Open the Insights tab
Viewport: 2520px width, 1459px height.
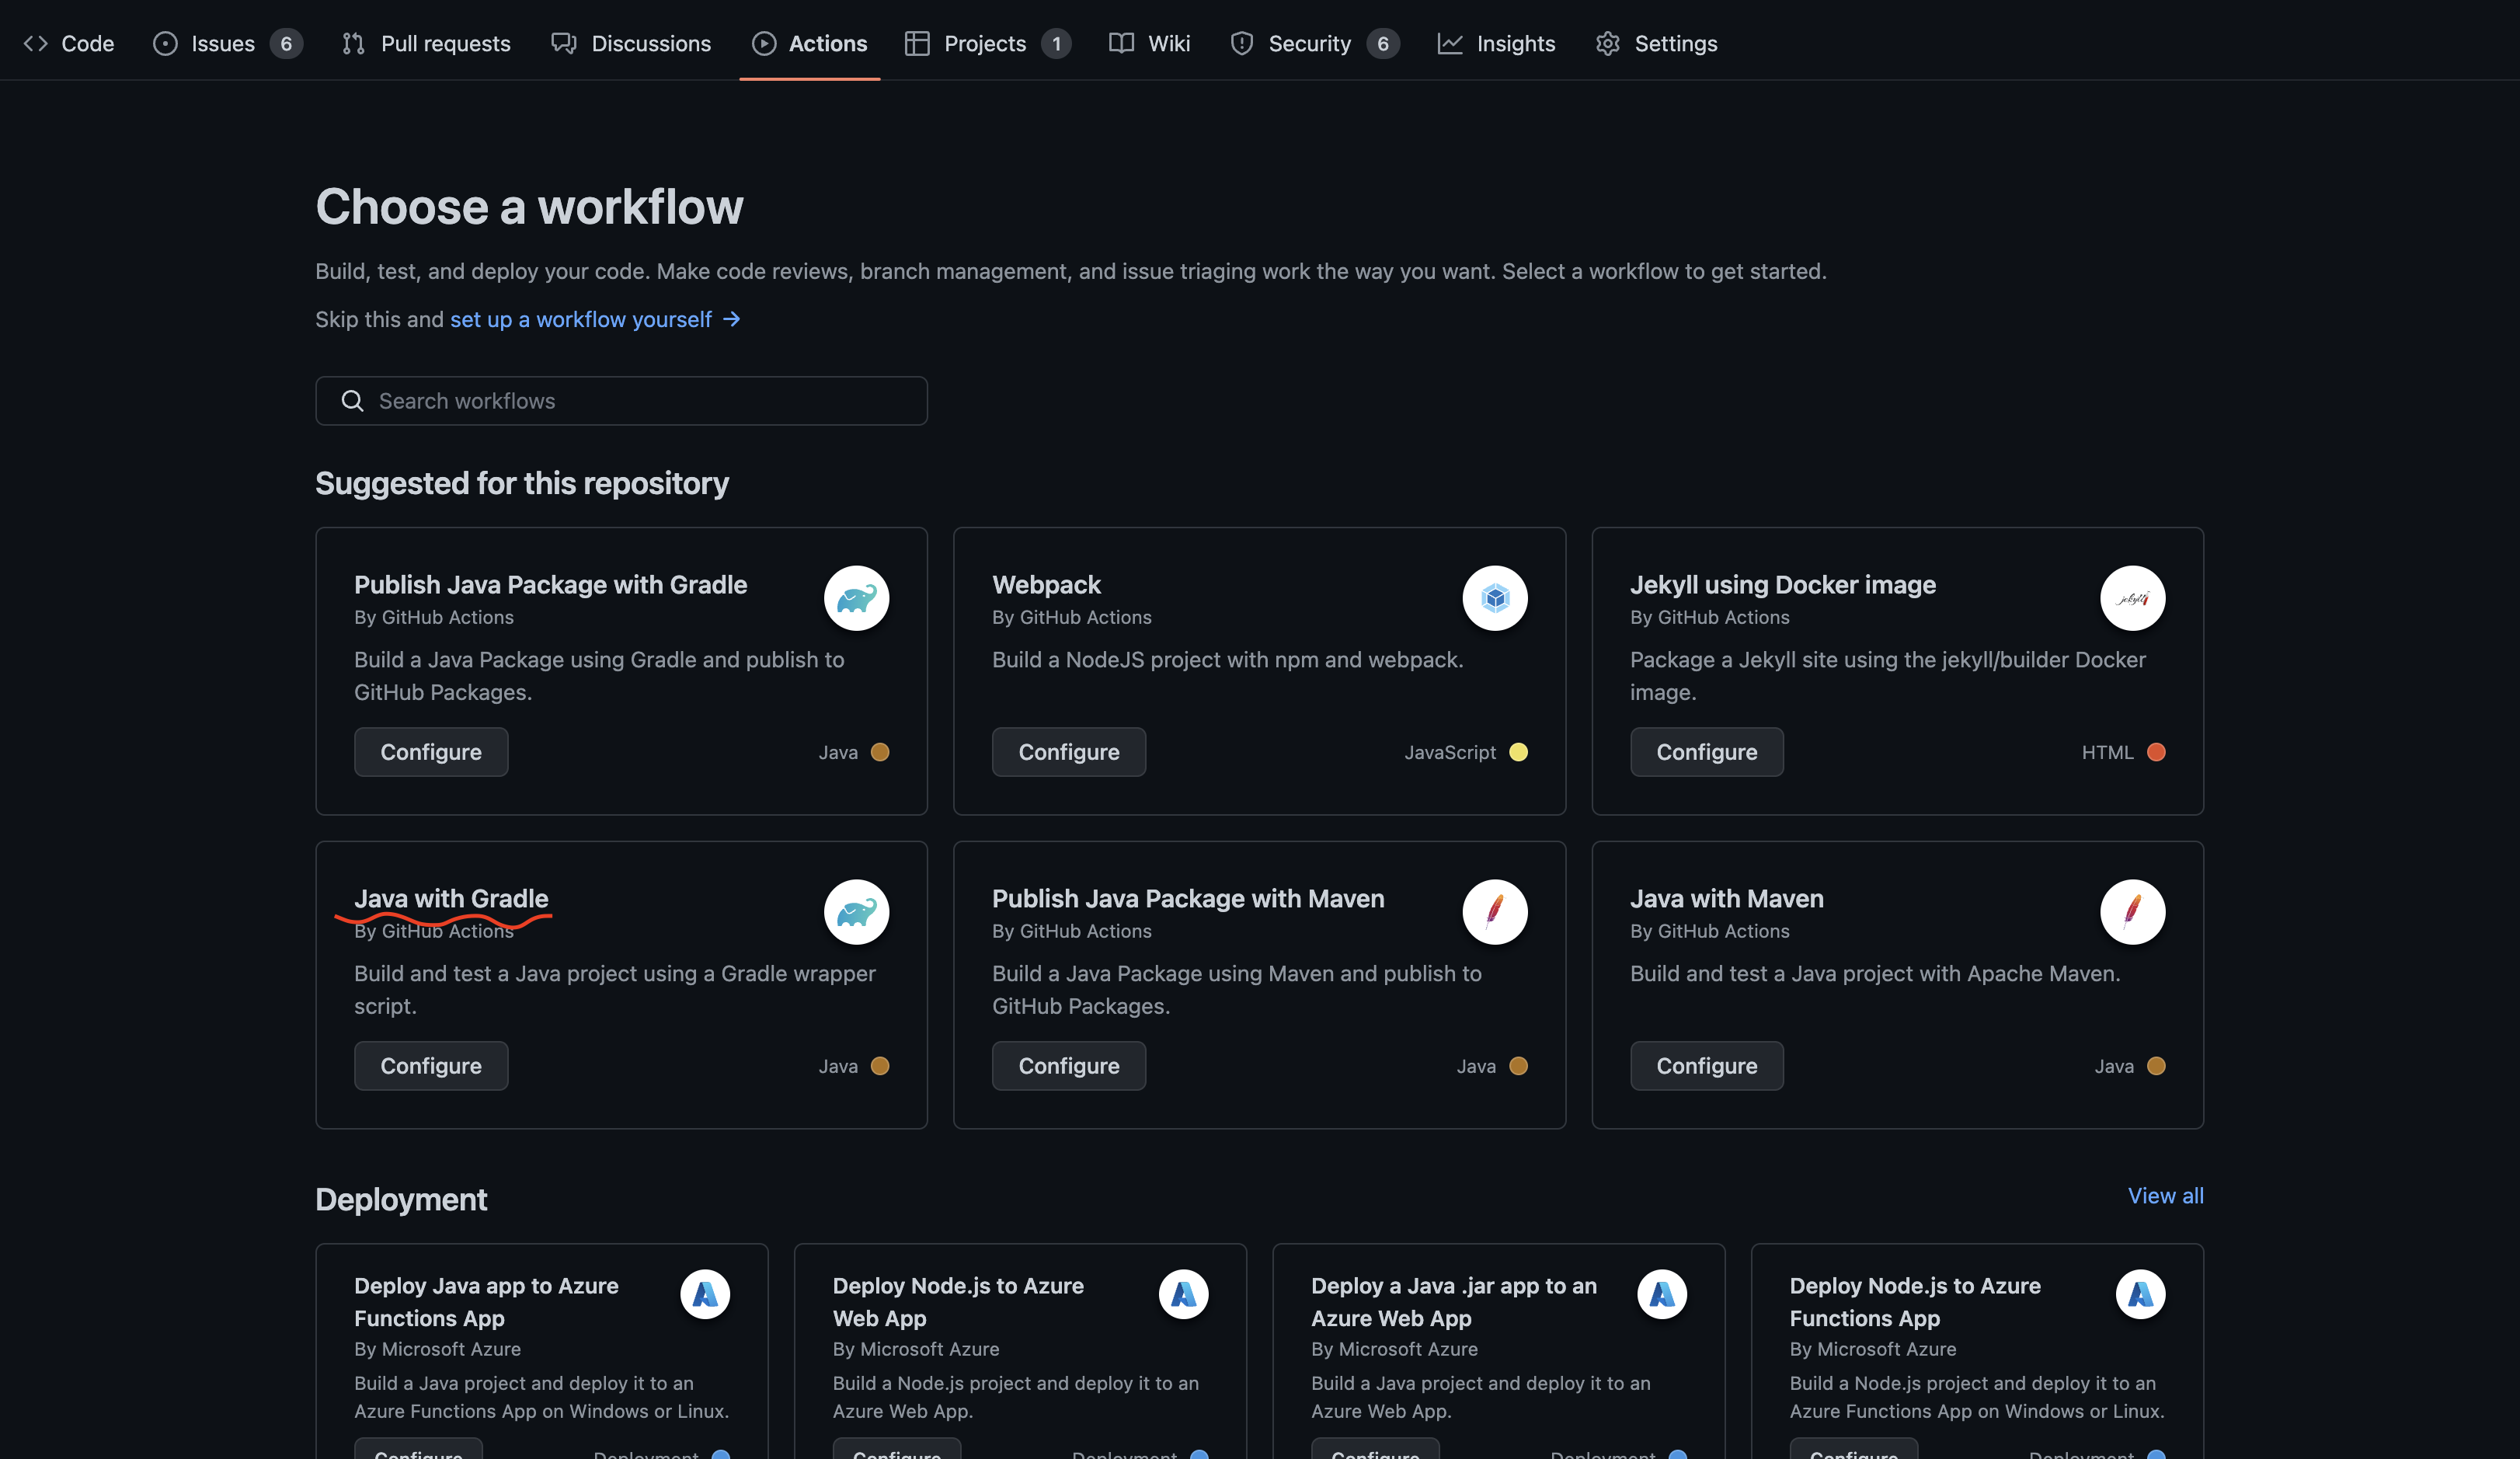pos(1496,43)
